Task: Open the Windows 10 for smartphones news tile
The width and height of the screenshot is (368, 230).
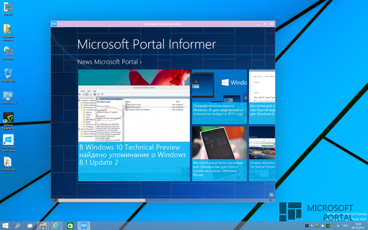Action: point(219,97)
